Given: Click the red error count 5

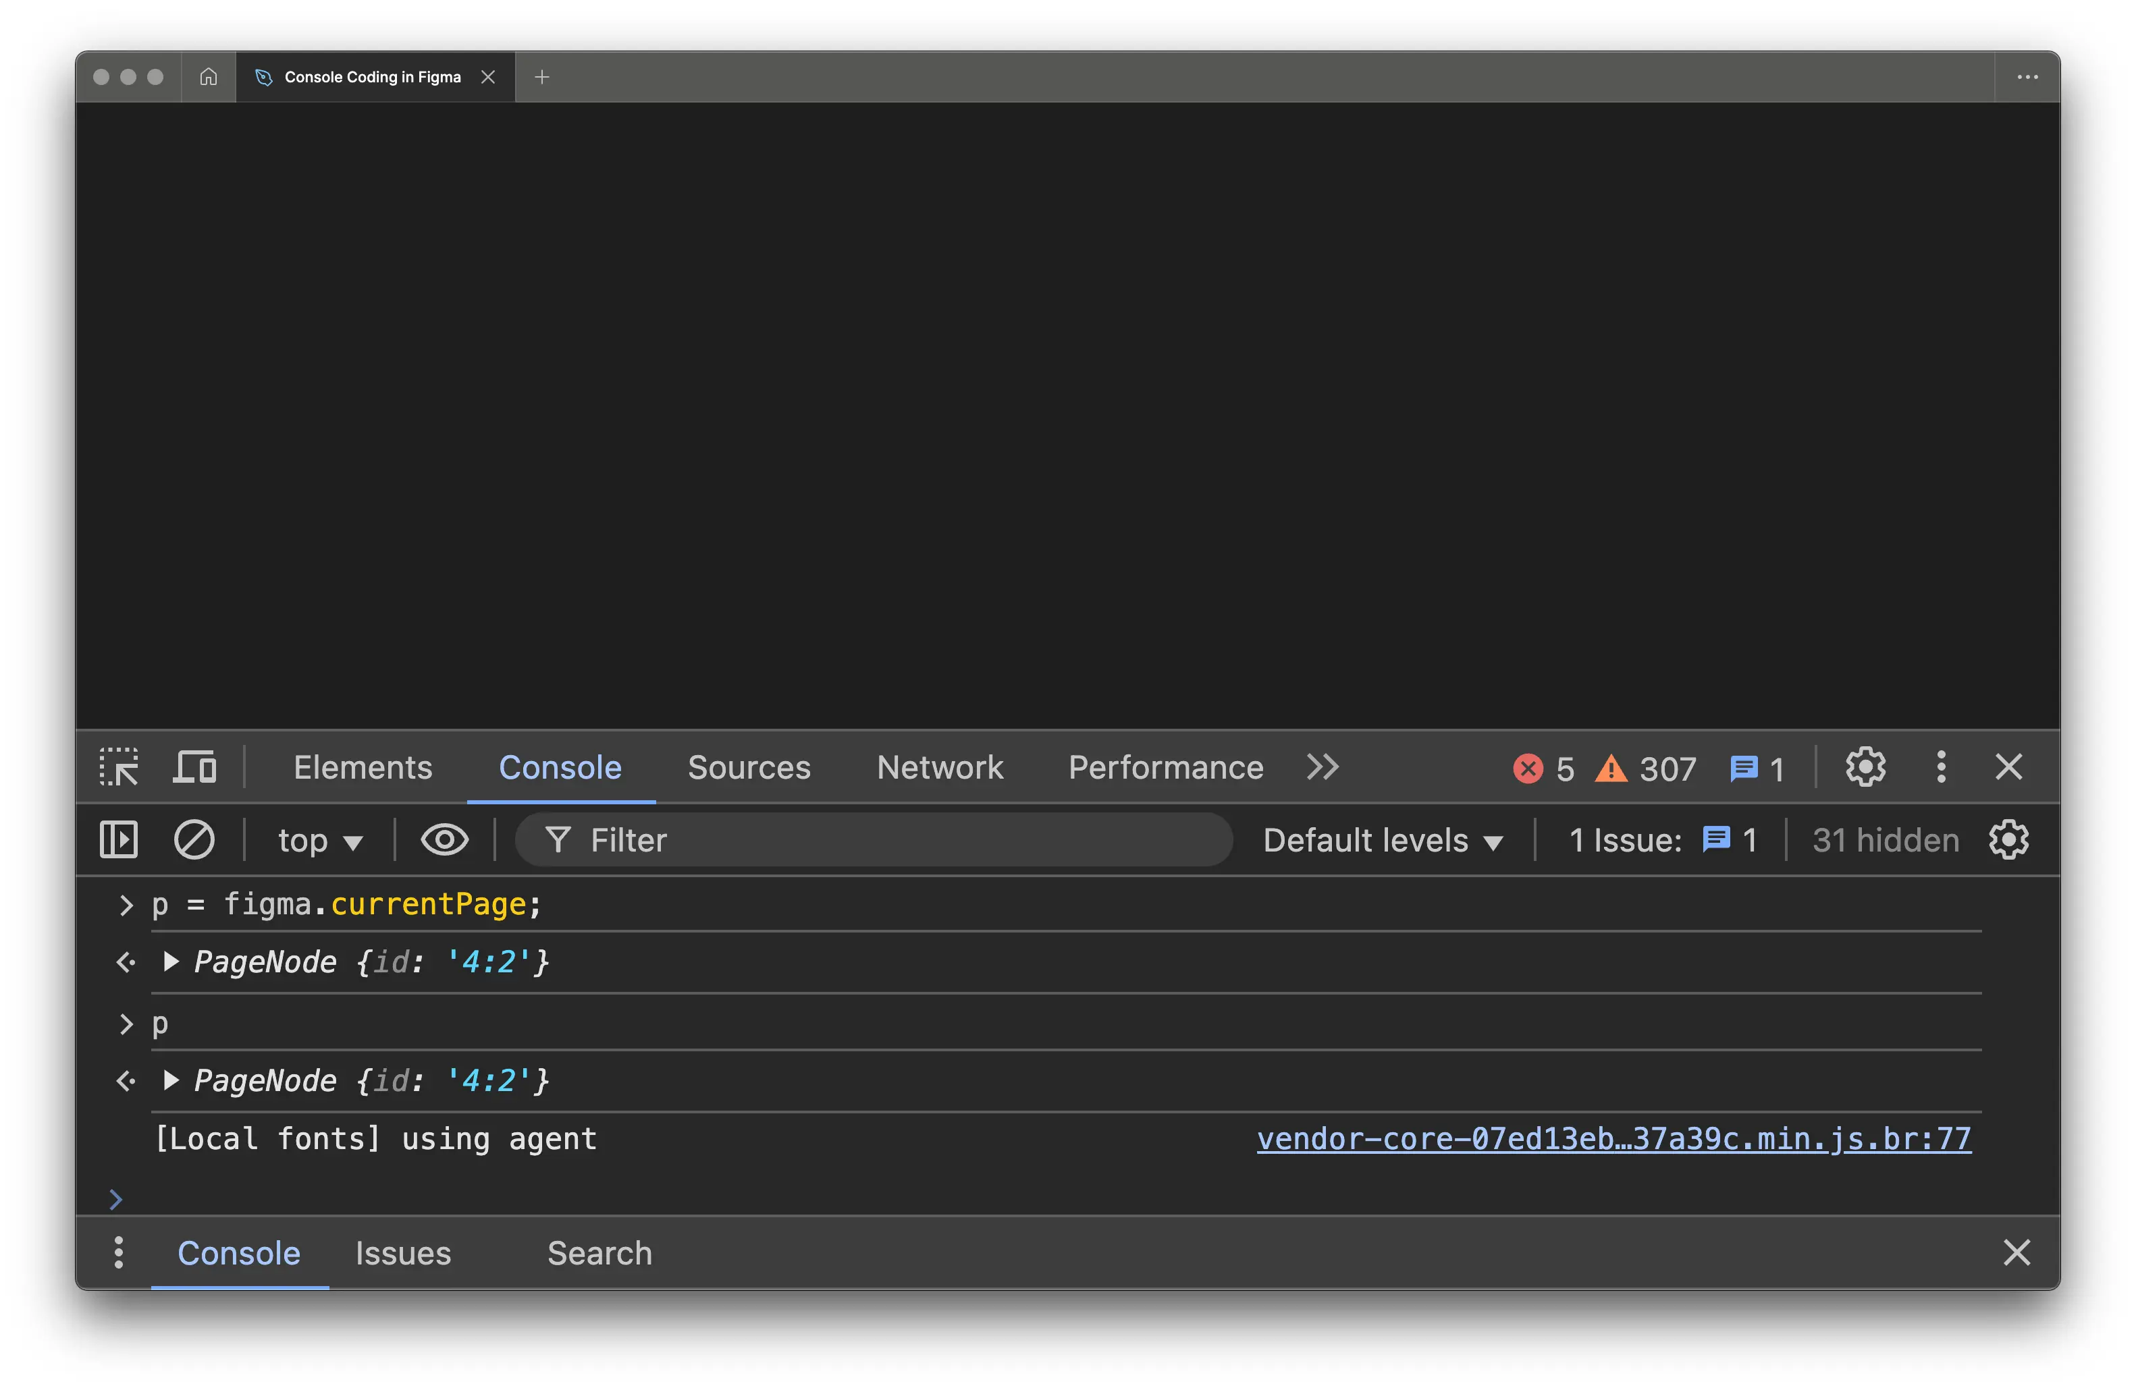Looking at the screenshot, I should click(x=1544, y=769).
